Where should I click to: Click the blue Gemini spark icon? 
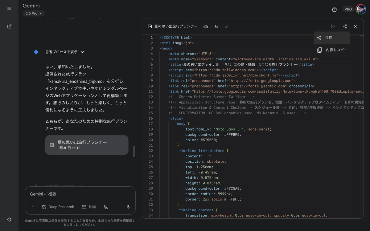coord(36,52)
